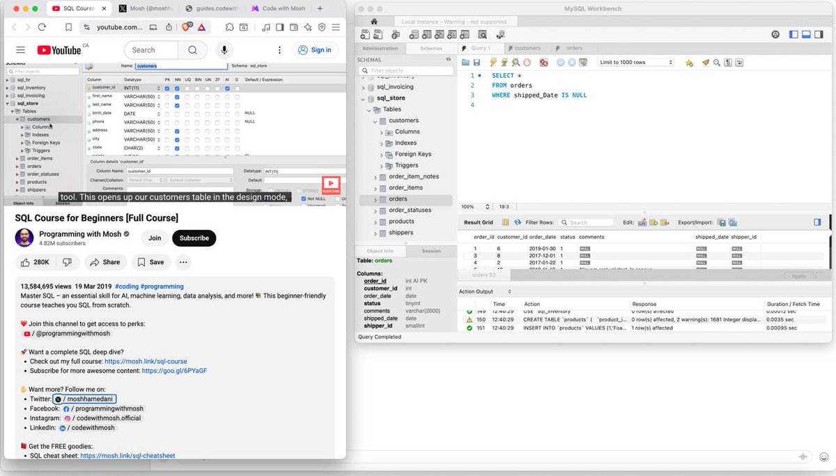836x476 pixels.
Task: Open the mosh.link/sql-course link
Action: (x=146, y=362)
